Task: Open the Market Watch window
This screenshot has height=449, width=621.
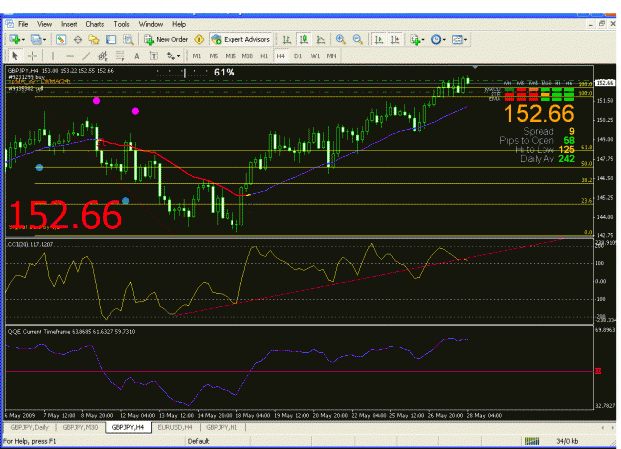Action: coord(61,39)
